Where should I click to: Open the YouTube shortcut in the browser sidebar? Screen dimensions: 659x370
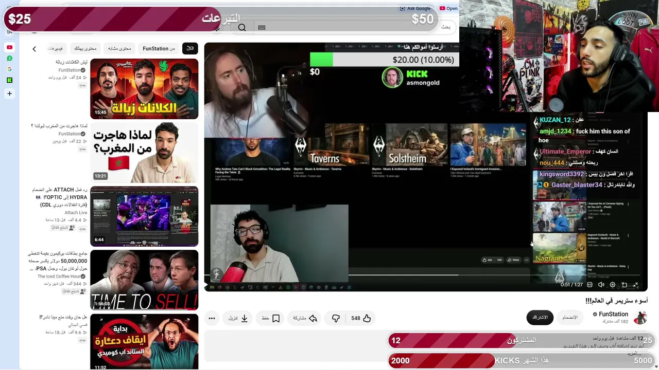click(x=9, y=47)
